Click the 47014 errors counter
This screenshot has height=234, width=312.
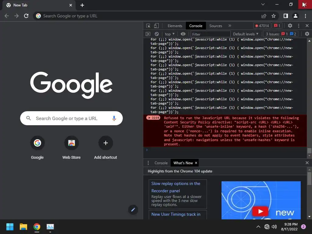click(262, 26)
